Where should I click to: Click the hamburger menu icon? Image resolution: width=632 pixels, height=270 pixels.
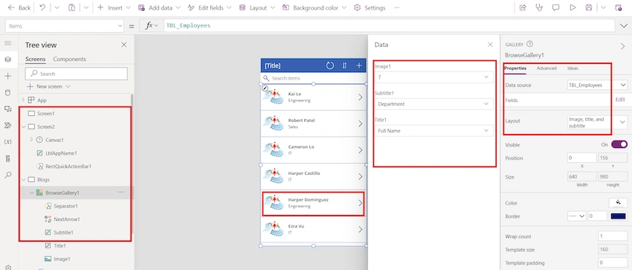8,43
